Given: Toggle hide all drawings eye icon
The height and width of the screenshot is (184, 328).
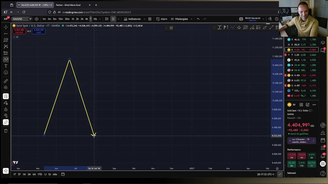Looking at the screenshot, I should point(6,116).
